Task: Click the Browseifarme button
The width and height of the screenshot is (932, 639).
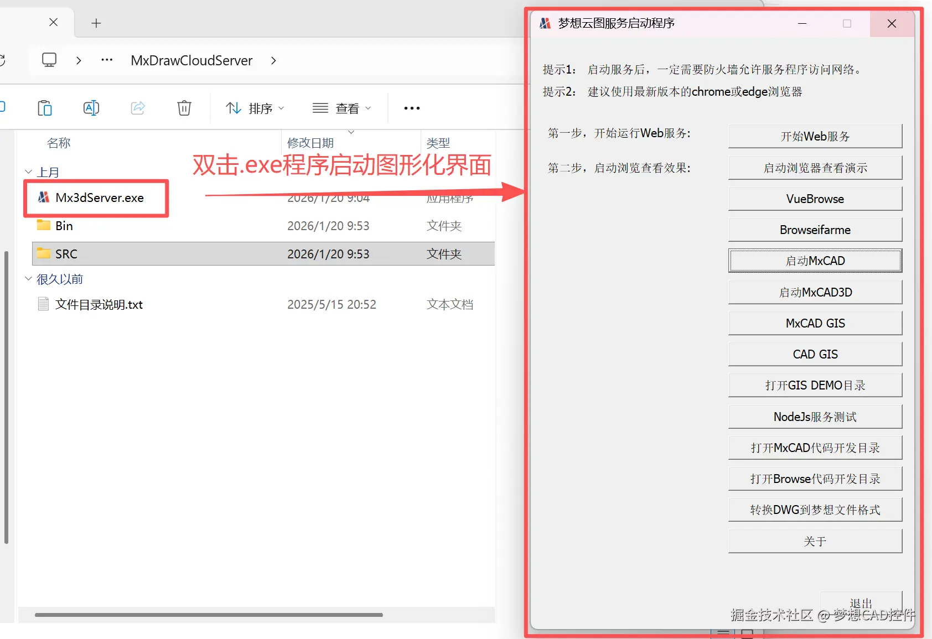Action: (815, 230)
